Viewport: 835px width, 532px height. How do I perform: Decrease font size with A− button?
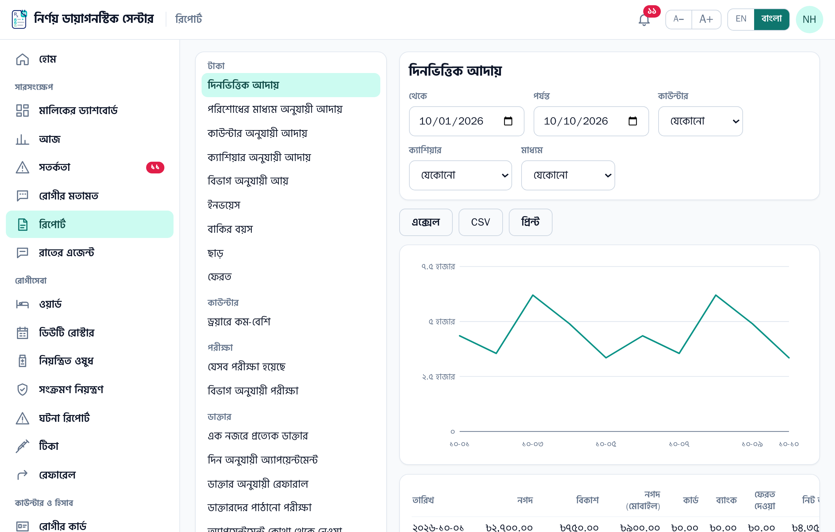678,19
